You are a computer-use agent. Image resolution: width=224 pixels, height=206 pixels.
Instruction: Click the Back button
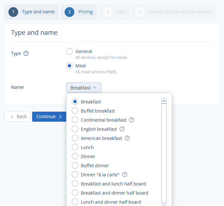click(18, 117)
